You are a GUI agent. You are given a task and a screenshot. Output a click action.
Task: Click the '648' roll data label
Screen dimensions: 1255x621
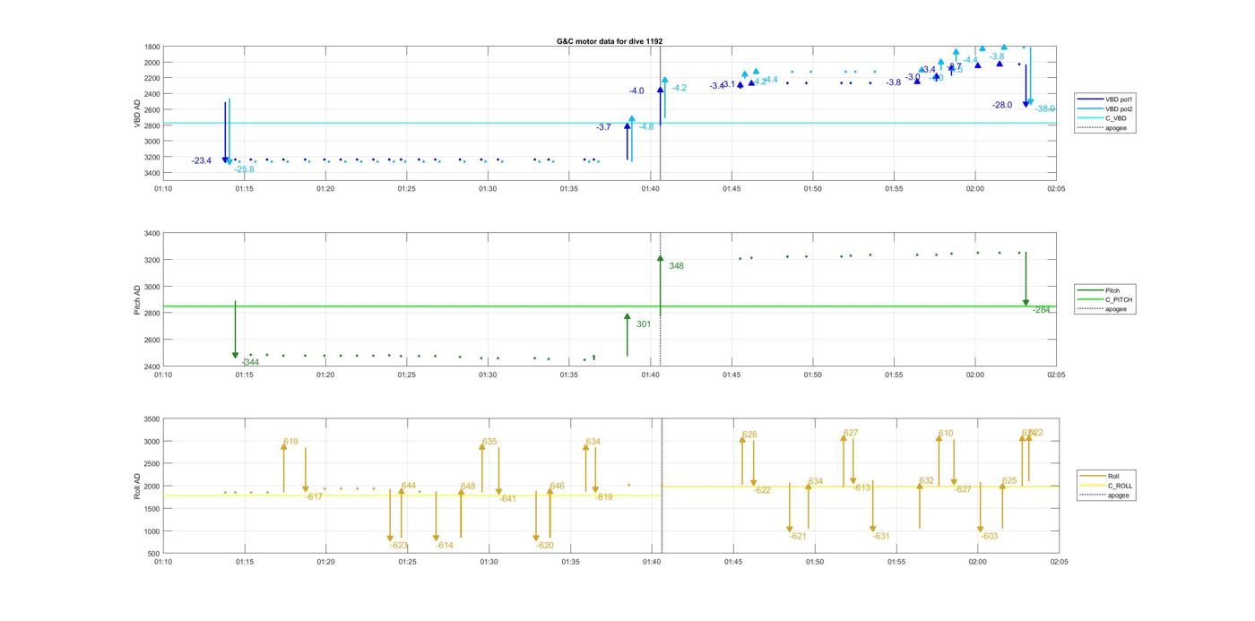(468, 487)
